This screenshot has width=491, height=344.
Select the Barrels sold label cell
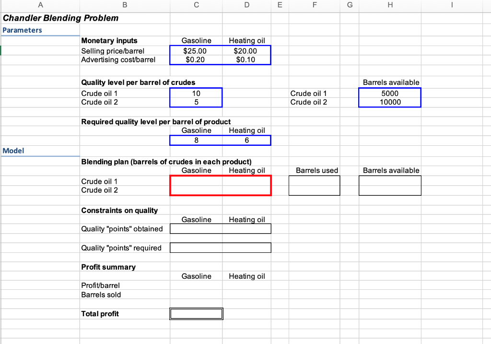[x=101, y=295]
